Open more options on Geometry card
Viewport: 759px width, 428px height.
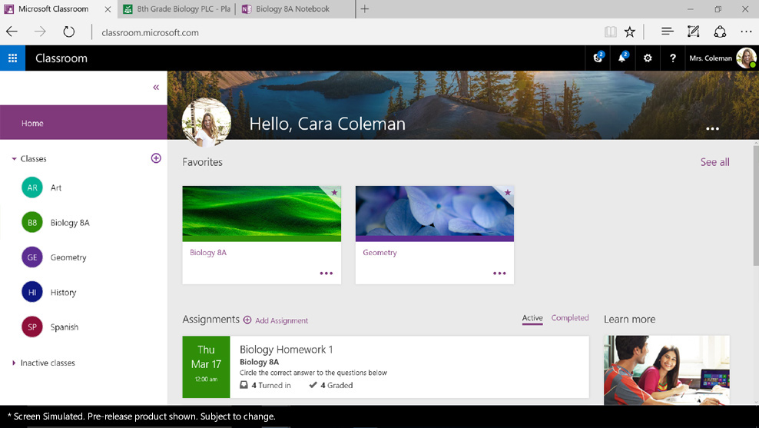499,274
